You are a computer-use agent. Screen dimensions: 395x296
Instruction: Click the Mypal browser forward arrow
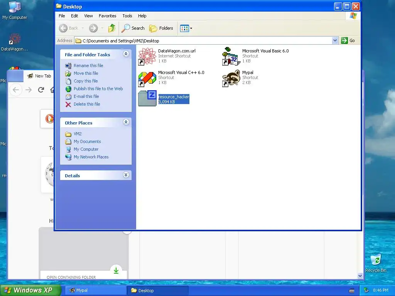click(x=29, y=90)
